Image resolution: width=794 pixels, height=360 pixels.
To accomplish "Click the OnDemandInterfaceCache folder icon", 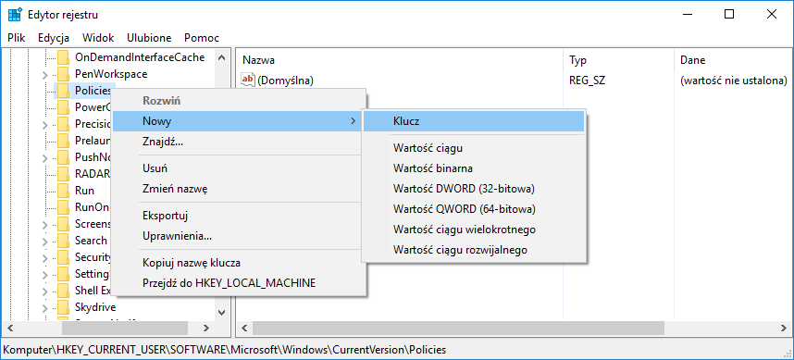I will 63,57.
